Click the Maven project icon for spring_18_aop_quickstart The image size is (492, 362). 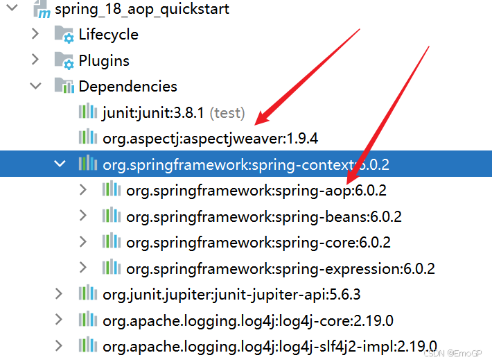point(42,9)
